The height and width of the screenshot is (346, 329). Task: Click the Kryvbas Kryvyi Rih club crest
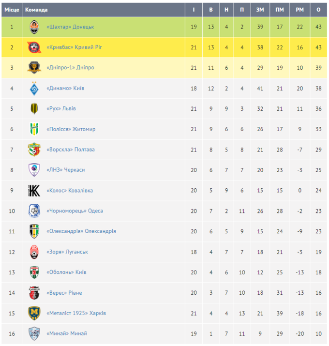34,47
